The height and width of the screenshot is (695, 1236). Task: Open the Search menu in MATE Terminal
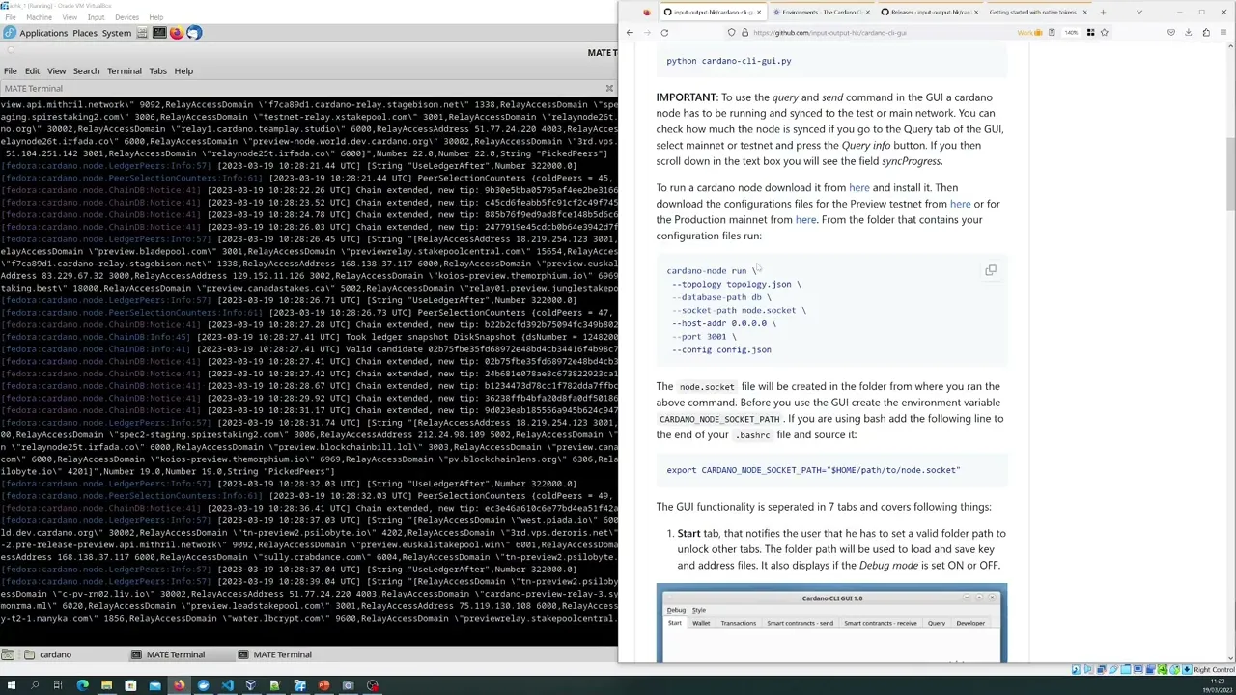coord(86,70)
